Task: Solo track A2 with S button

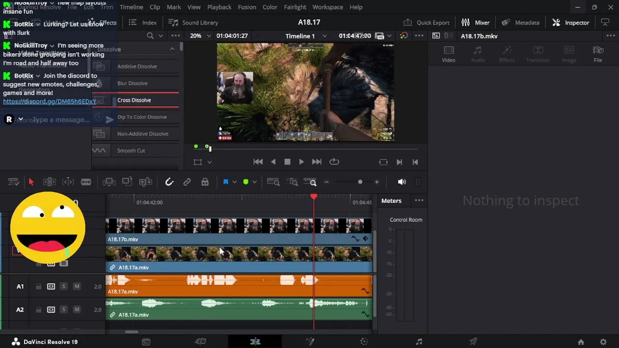Action: coord(63,310)
